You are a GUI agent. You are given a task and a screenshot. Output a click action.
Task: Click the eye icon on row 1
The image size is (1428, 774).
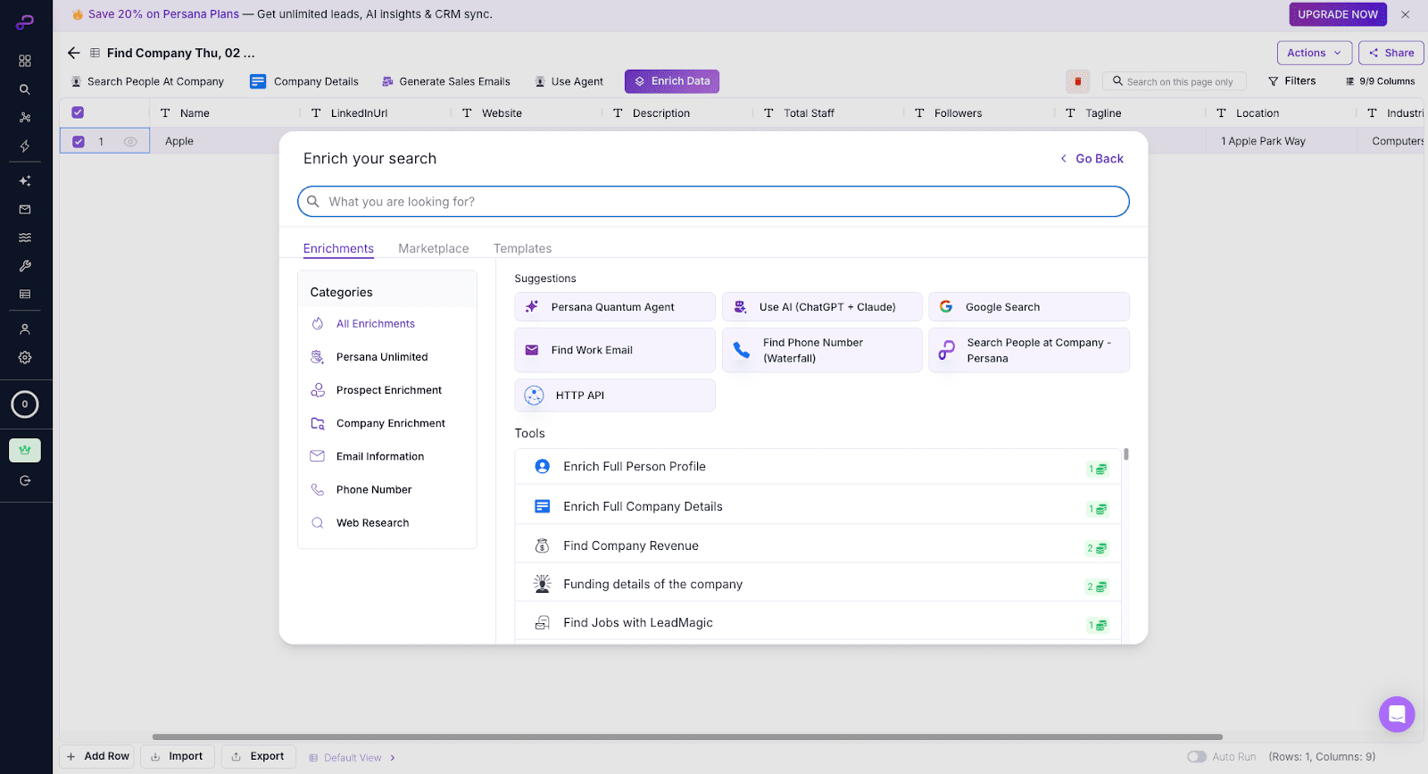click(130, 142)
